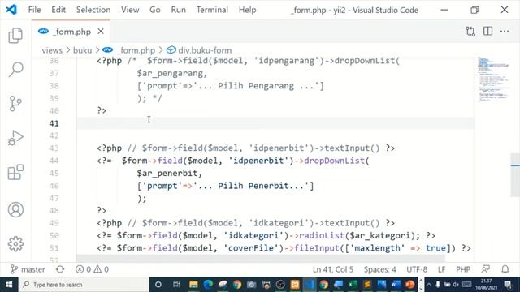Open the More Actions ellipsis menu
Viewport: 520px width, 292px height.
click(505, 31)
